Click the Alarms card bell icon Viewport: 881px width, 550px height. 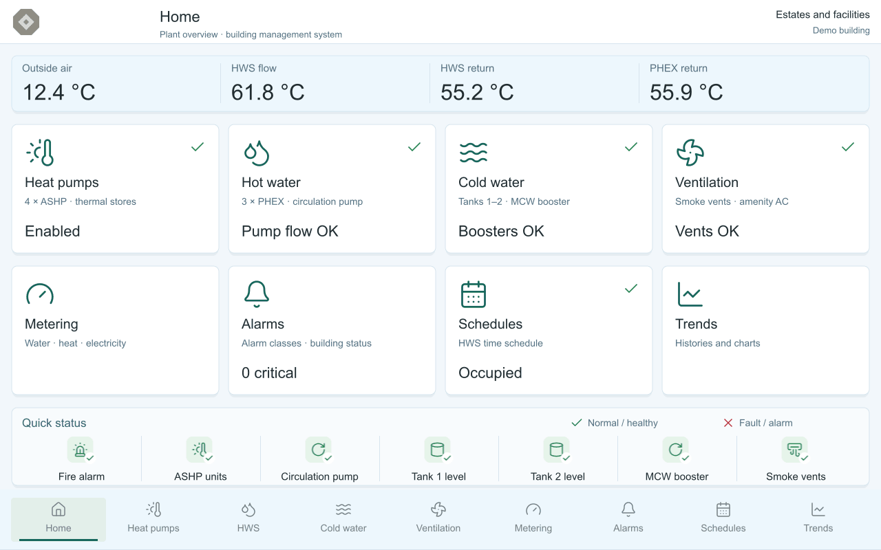tap(256, 294)
